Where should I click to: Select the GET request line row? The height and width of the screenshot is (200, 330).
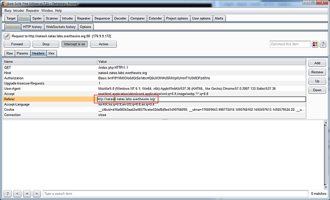(x=154, y=68)
